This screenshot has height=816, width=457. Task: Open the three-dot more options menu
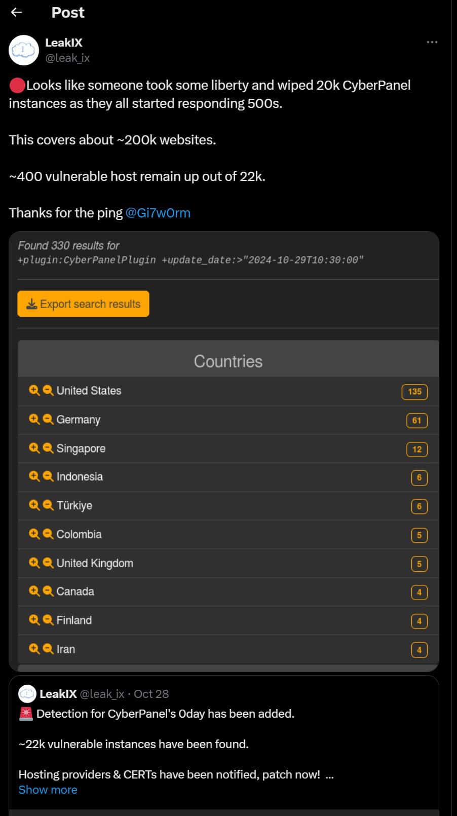(x=432, y=42)
